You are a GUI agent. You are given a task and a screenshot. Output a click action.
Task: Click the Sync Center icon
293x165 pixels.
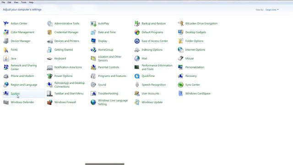180,85
